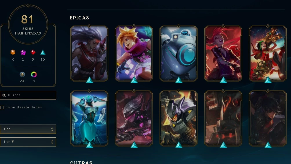291x164 pixels.
Task: Click the epic gem under the robot skin card
Action: pos(179,80)
